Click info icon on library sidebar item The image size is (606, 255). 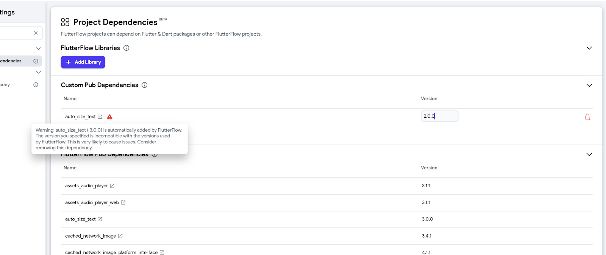pos(36,85)
